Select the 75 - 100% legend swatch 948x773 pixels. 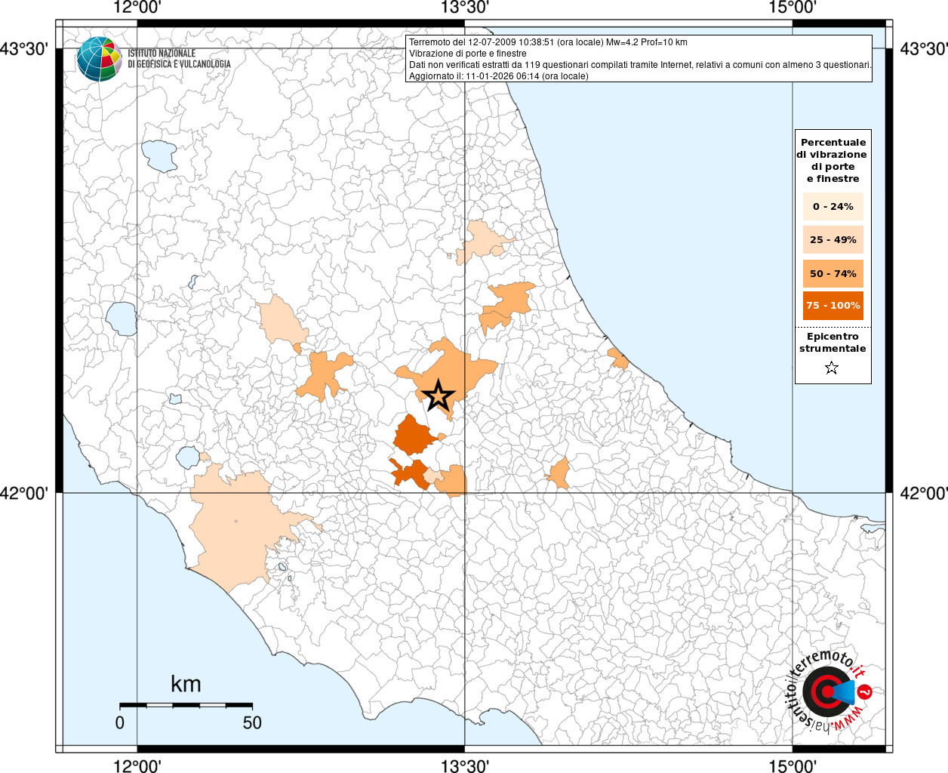[833, 306]
